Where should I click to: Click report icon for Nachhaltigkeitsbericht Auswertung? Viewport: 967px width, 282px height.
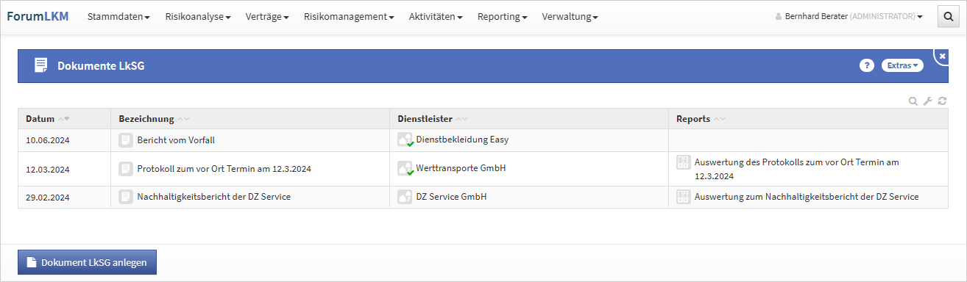pyautogui.click(x=683, y=197)
